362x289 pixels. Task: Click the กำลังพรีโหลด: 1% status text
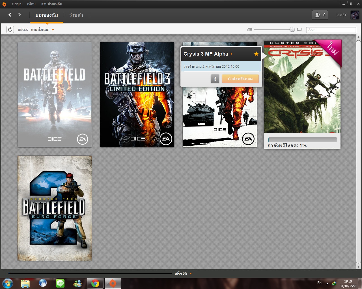pos(287,146)
